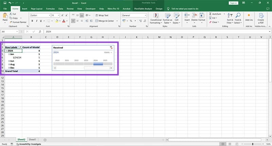Click the AutoSum icon
The height and width of the screenshot is (146, 272).
[210, 14]
